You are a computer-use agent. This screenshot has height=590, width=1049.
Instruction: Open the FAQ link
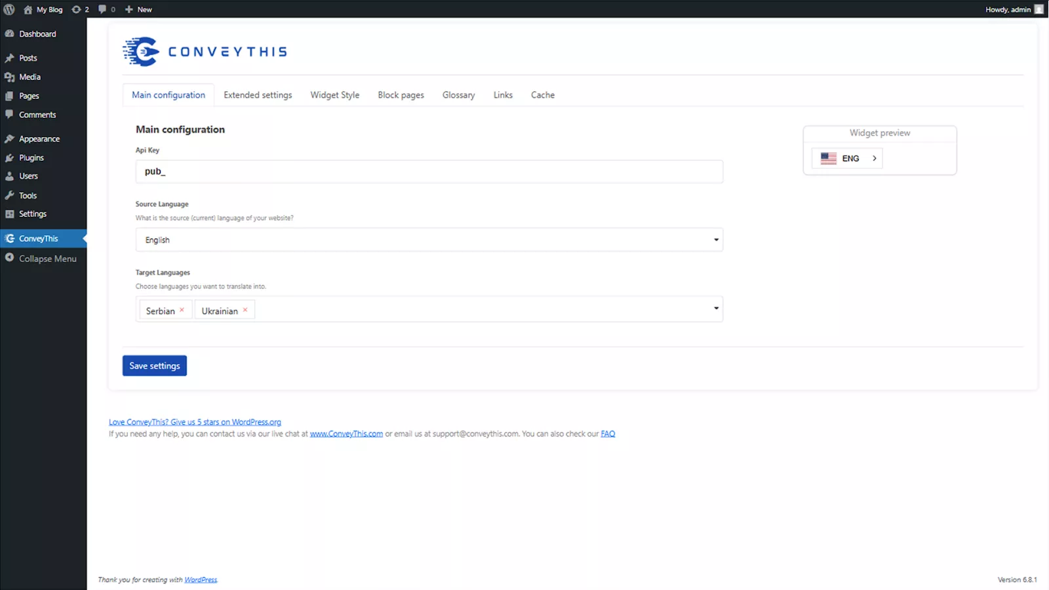(608, 434)
